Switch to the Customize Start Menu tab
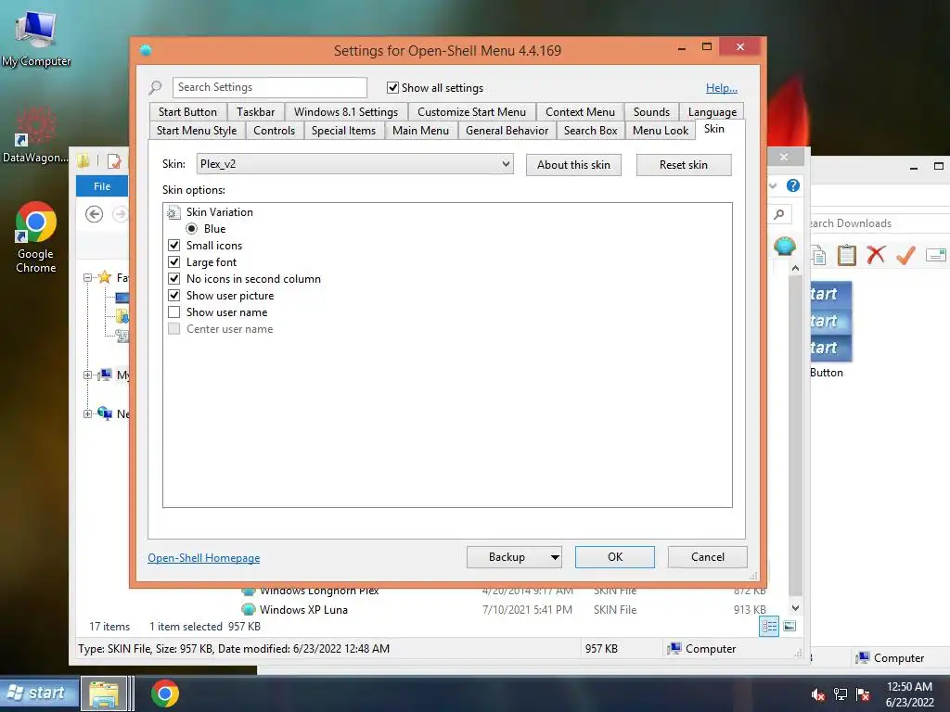The image size is (950, 712). (x=471, y=112)
